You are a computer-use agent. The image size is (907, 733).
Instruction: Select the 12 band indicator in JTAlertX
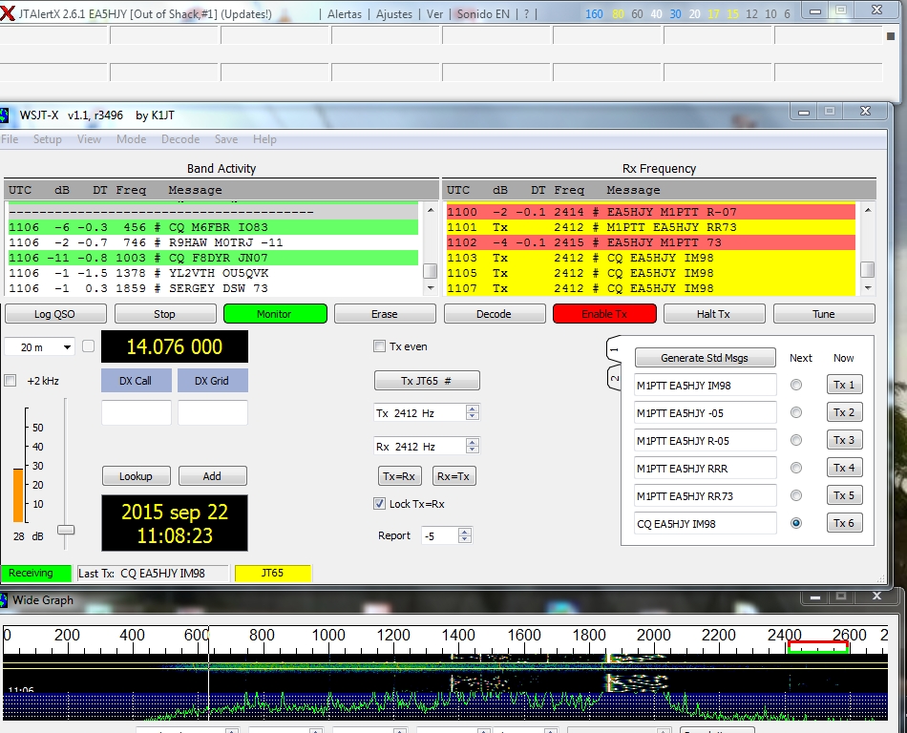pyautogui.click(x=751, y=13)
